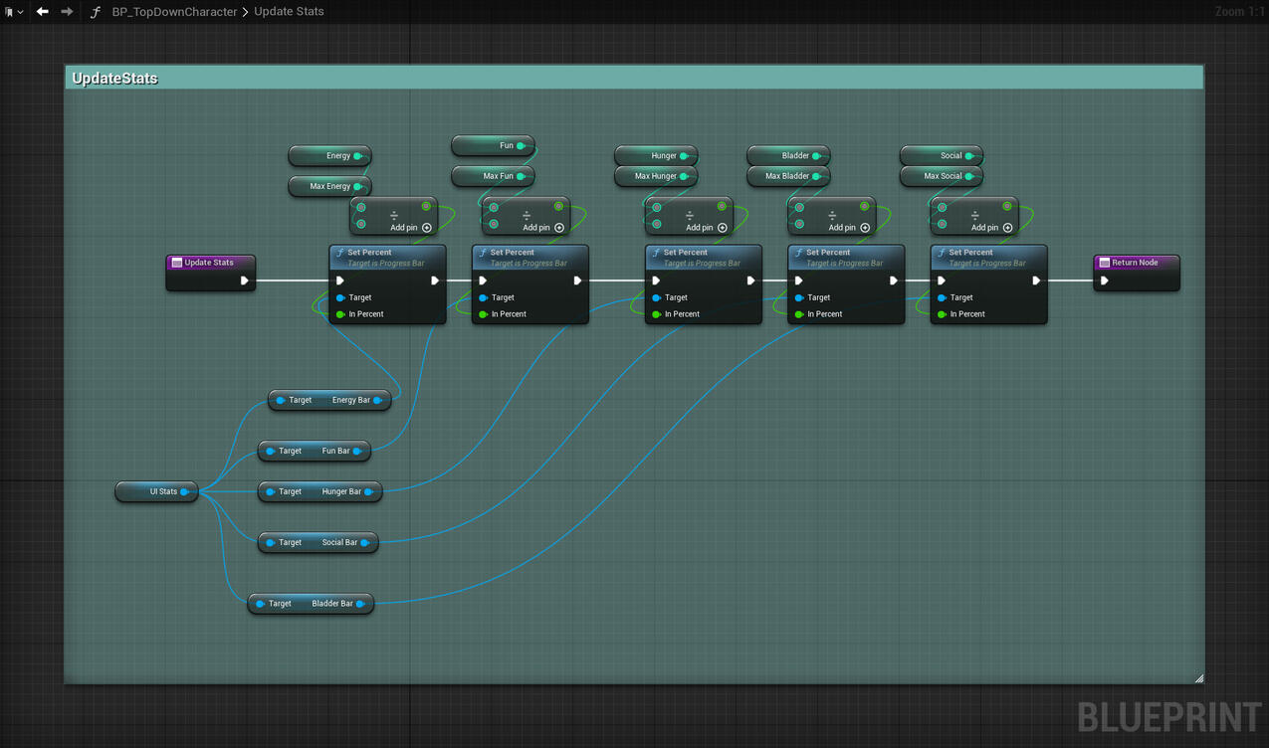This screenshot has width=1269, height=748.
Task: Open the bookmark dropdown in top-left corner
Action: (14, 12)
